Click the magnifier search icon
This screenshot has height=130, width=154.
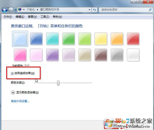150,10
